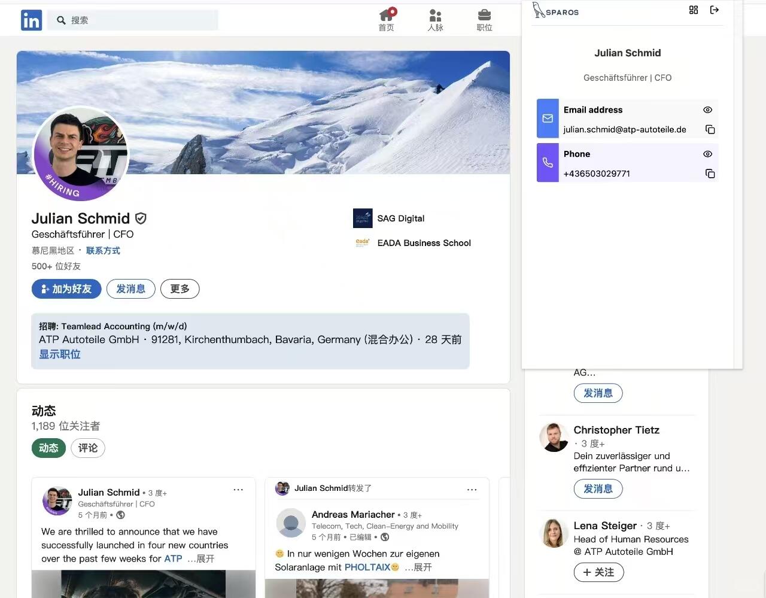Image resolution: width=766 pixels, height=598 pixels.
Task: Open Julian Schmid's profile photo
Action: pyautogui.click(x=81, y=153)
